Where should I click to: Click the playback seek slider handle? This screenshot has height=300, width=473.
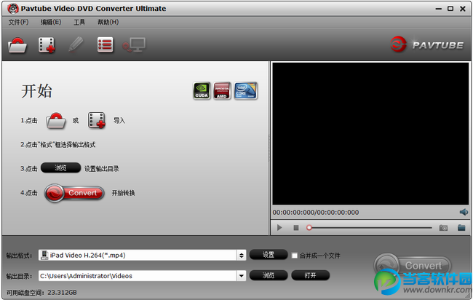309,228
